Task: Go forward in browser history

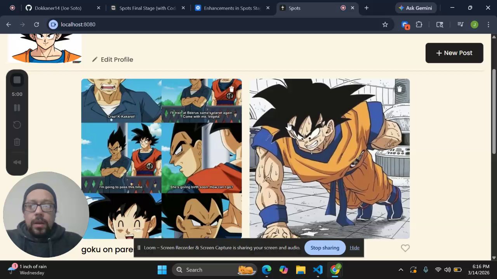Action: [23, 24]
